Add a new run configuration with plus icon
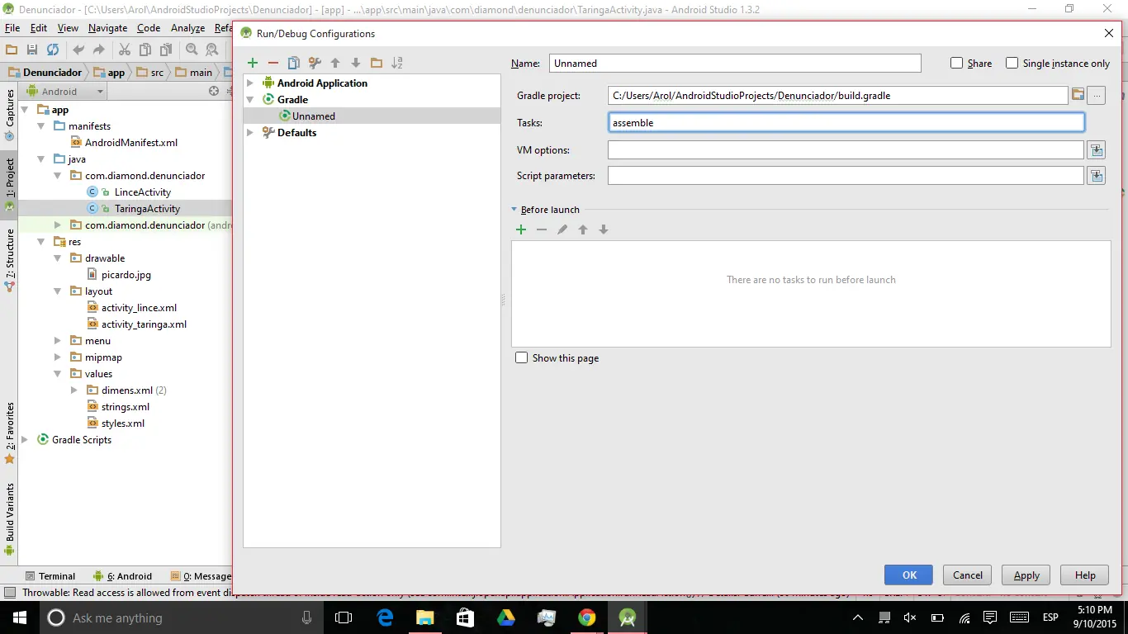 click(x=253, y=63)
